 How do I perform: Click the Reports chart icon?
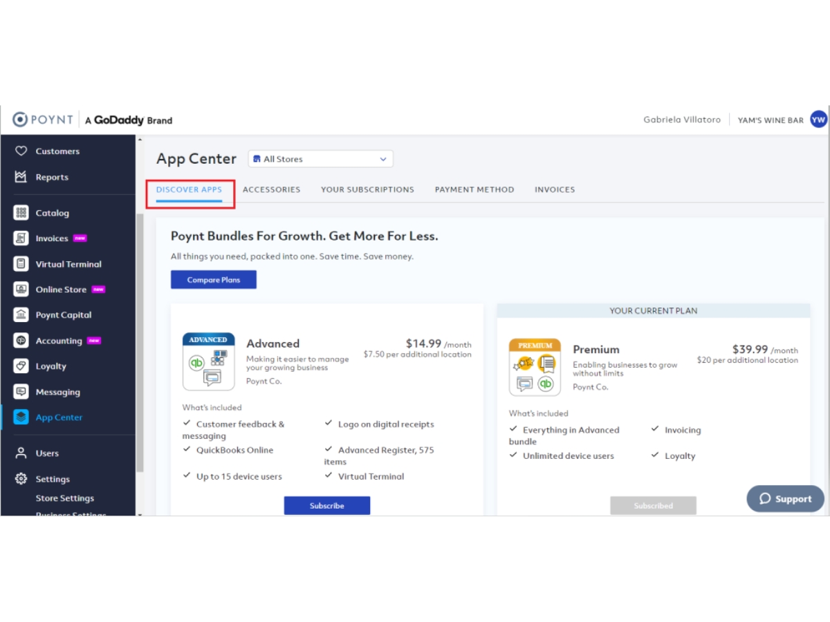click(21, 177)
